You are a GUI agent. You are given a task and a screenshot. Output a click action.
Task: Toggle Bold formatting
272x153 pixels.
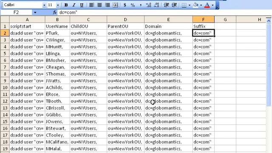[x=66, y=5]
